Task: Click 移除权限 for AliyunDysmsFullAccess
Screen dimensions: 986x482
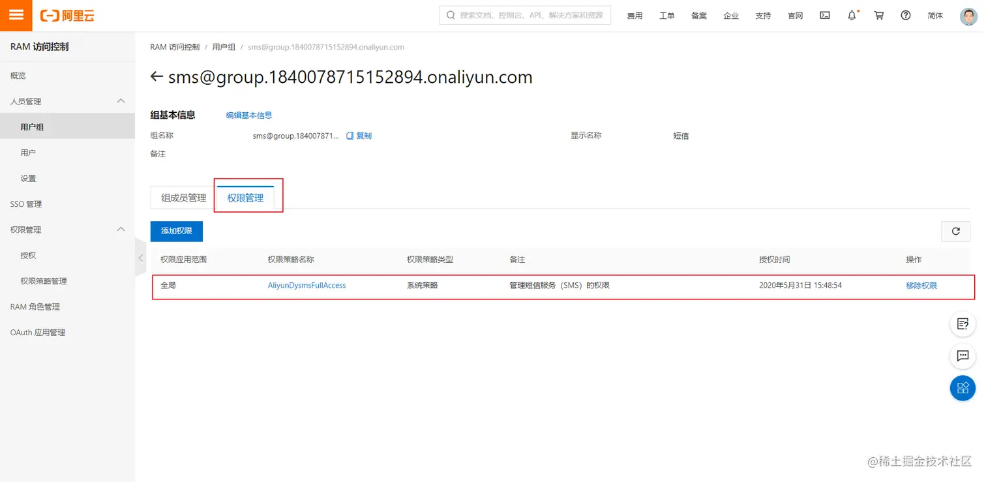Action: [921, 286]
